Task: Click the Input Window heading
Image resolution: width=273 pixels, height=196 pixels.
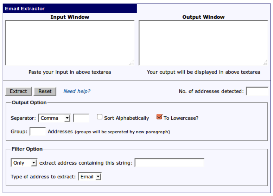Action: click(70, 17)
